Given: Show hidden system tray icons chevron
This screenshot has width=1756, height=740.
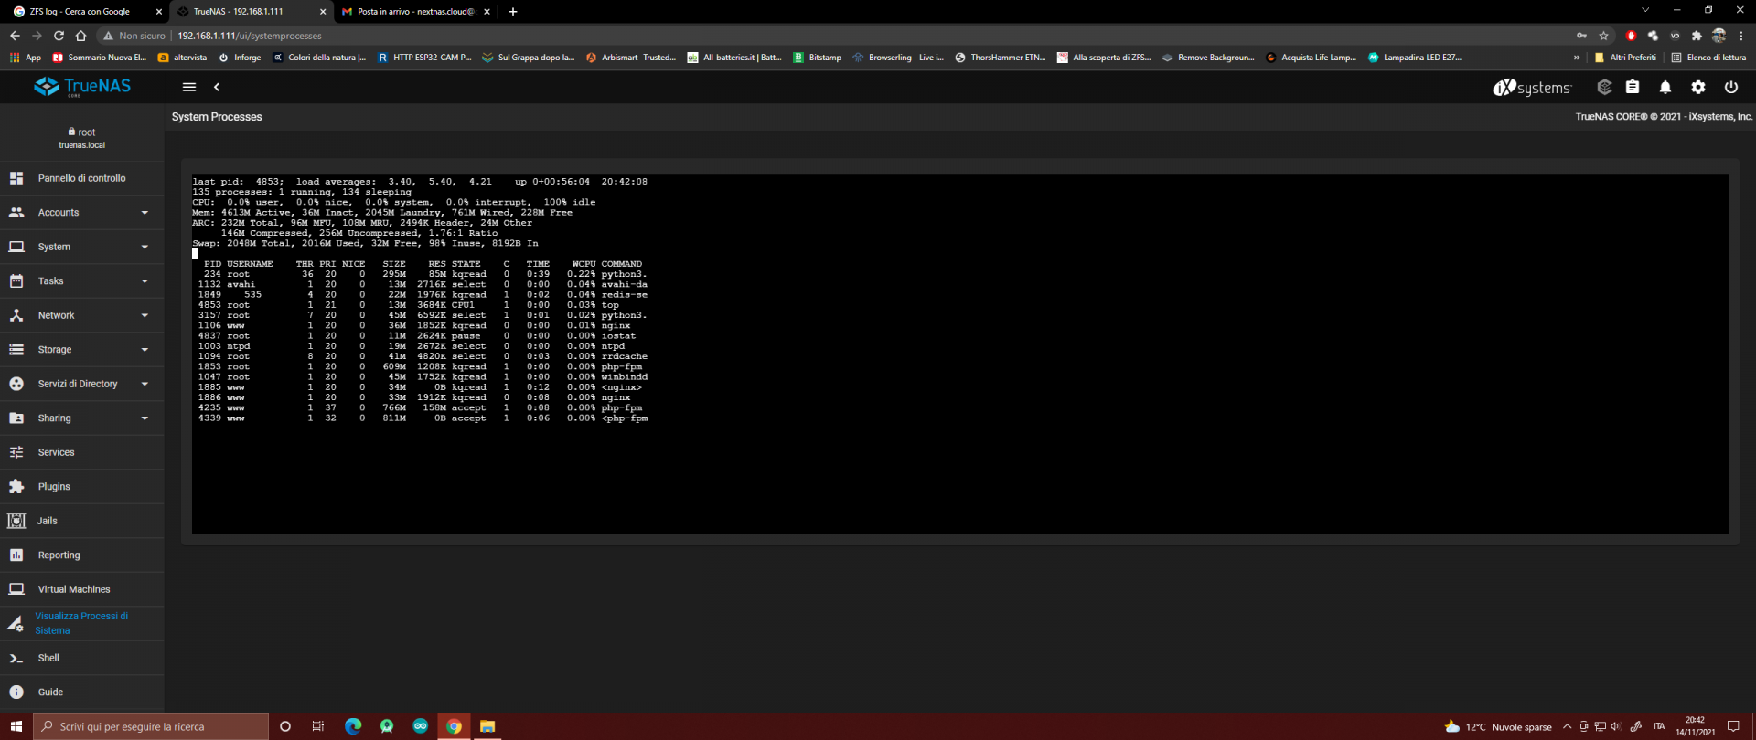Looking at the screenshot, I should [1567, 726].
